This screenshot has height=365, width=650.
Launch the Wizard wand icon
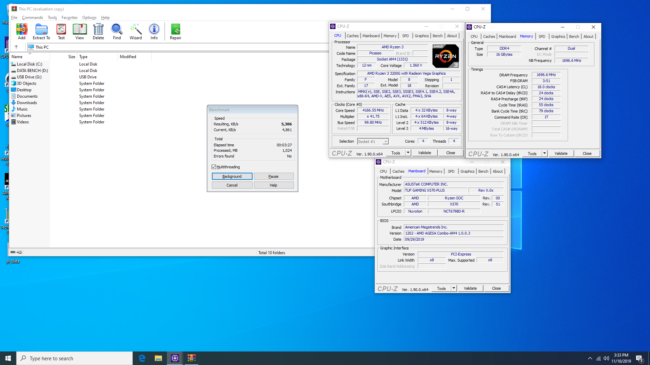click(136, 32)
